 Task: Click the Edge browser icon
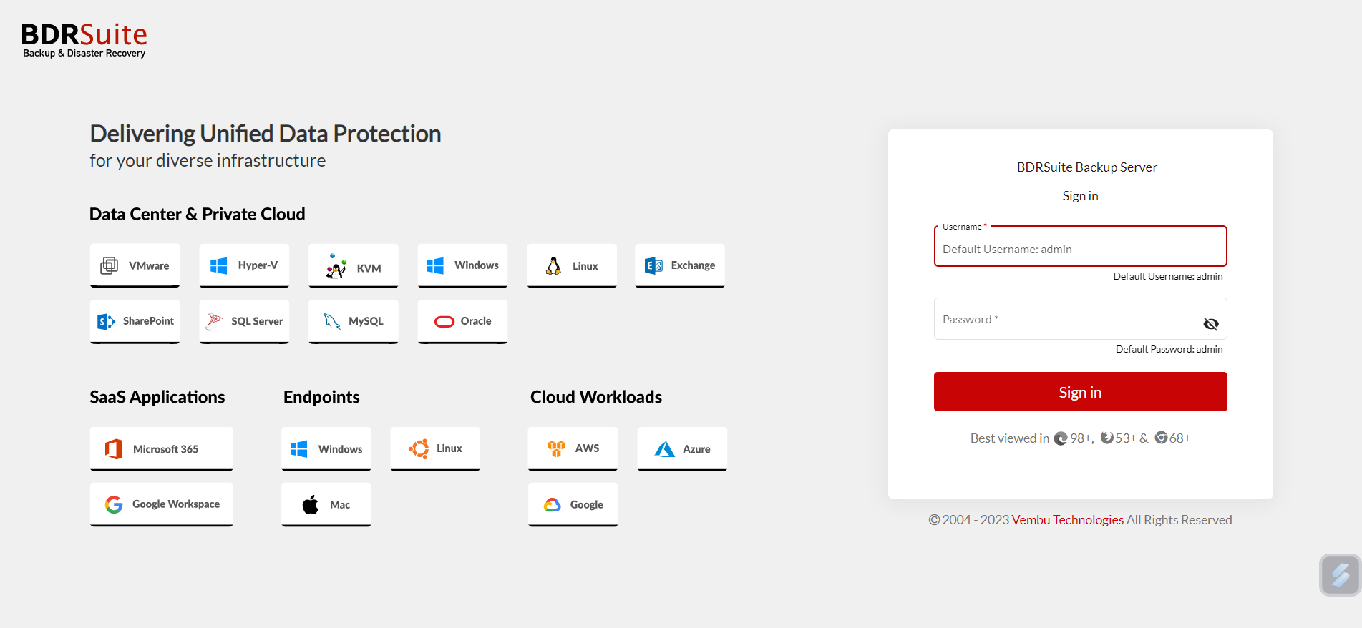[1061, 438]
